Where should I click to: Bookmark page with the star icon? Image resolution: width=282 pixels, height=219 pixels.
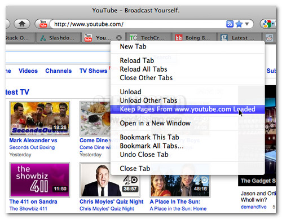click(239, 24)
